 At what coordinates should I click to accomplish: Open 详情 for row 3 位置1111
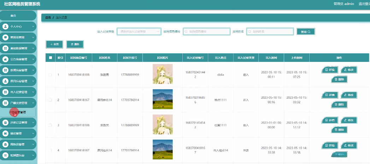(x=330, y=120)
